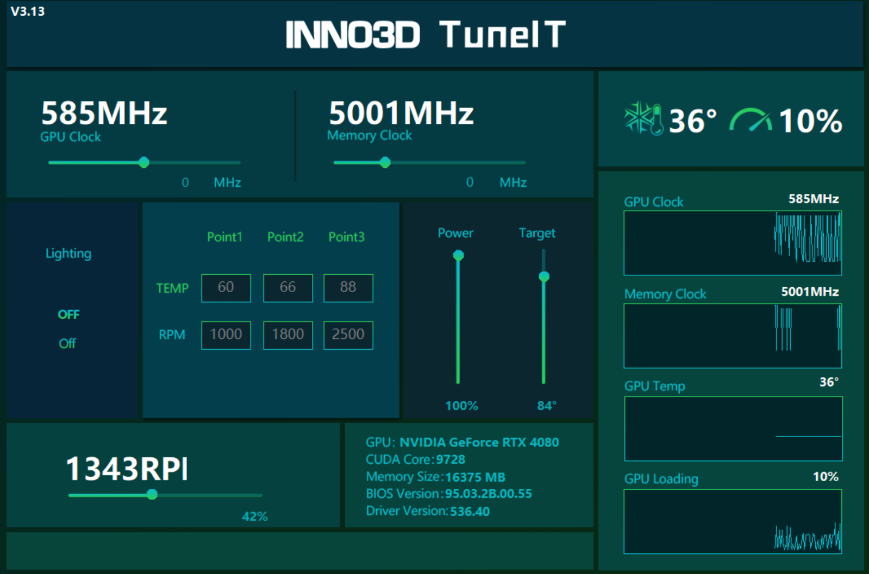Screen dimensions: 869x574
Task: Edit Point1 TEMP field showing 60
Action: (226, 288)
